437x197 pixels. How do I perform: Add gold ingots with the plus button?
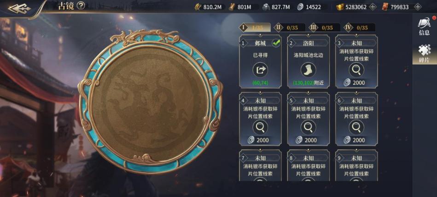(373, 7)
